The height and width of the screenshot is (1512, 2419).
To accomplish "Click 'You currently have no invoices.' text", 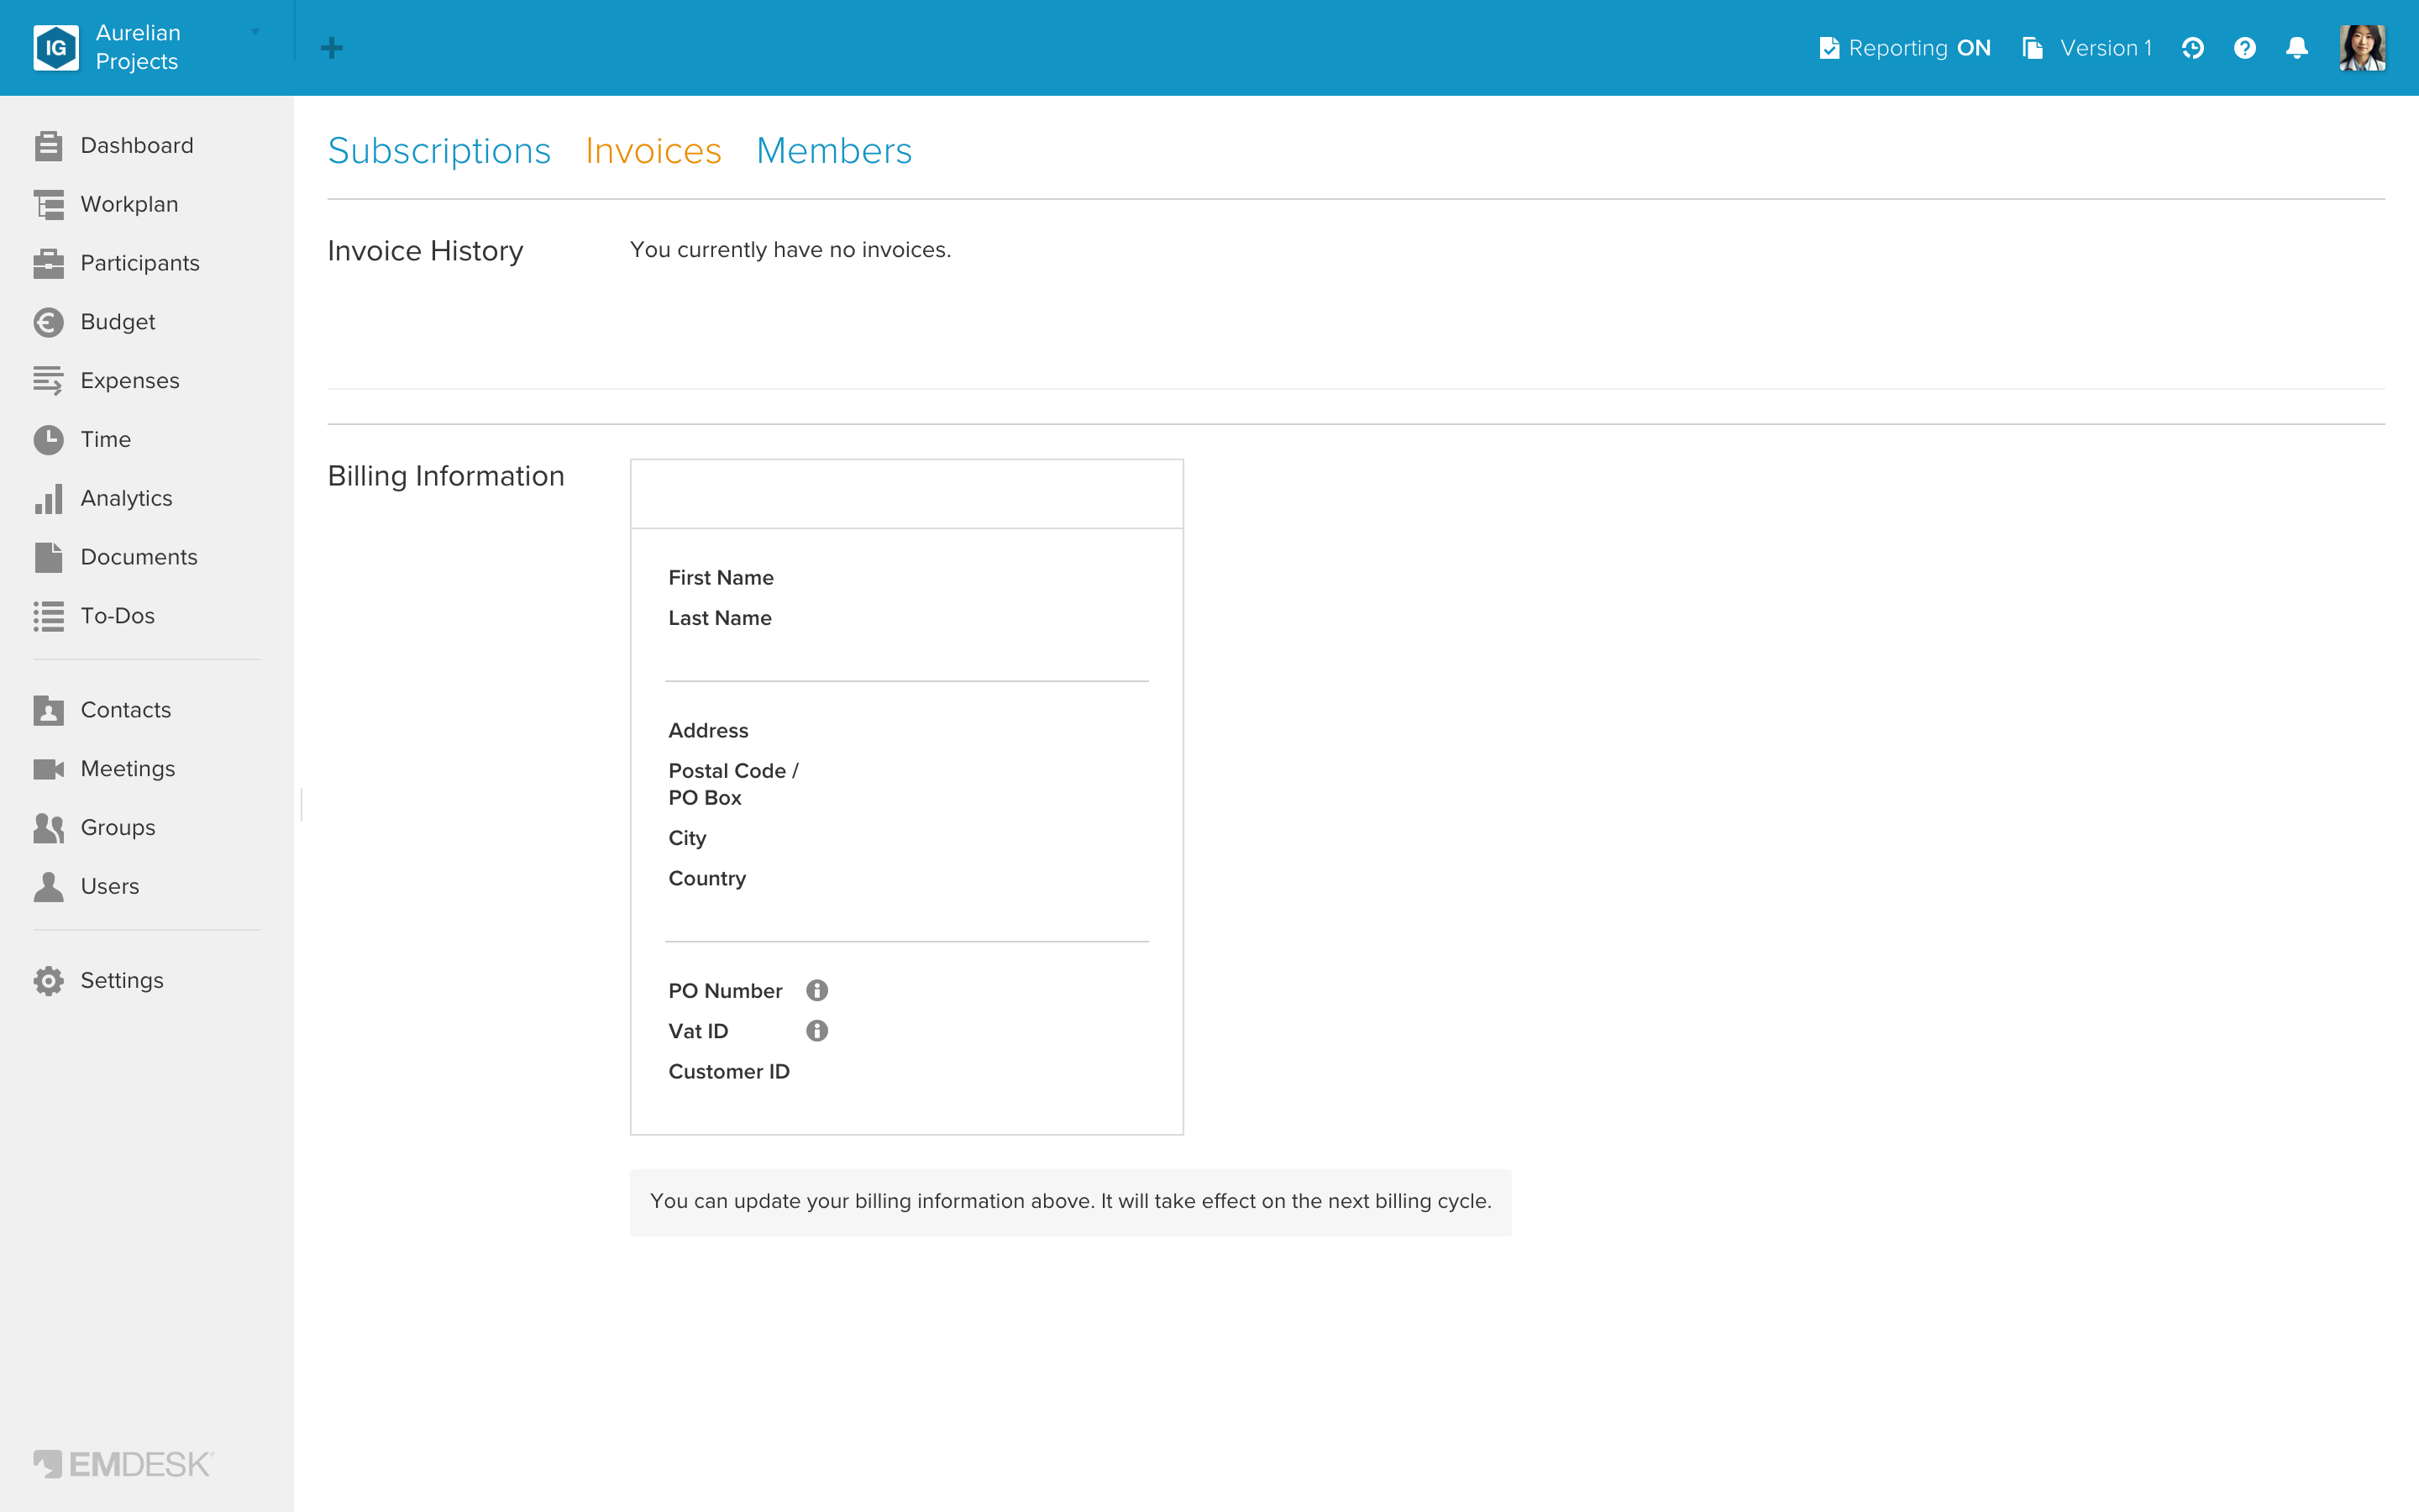I will pyautogui.click(x=790, y=250).
